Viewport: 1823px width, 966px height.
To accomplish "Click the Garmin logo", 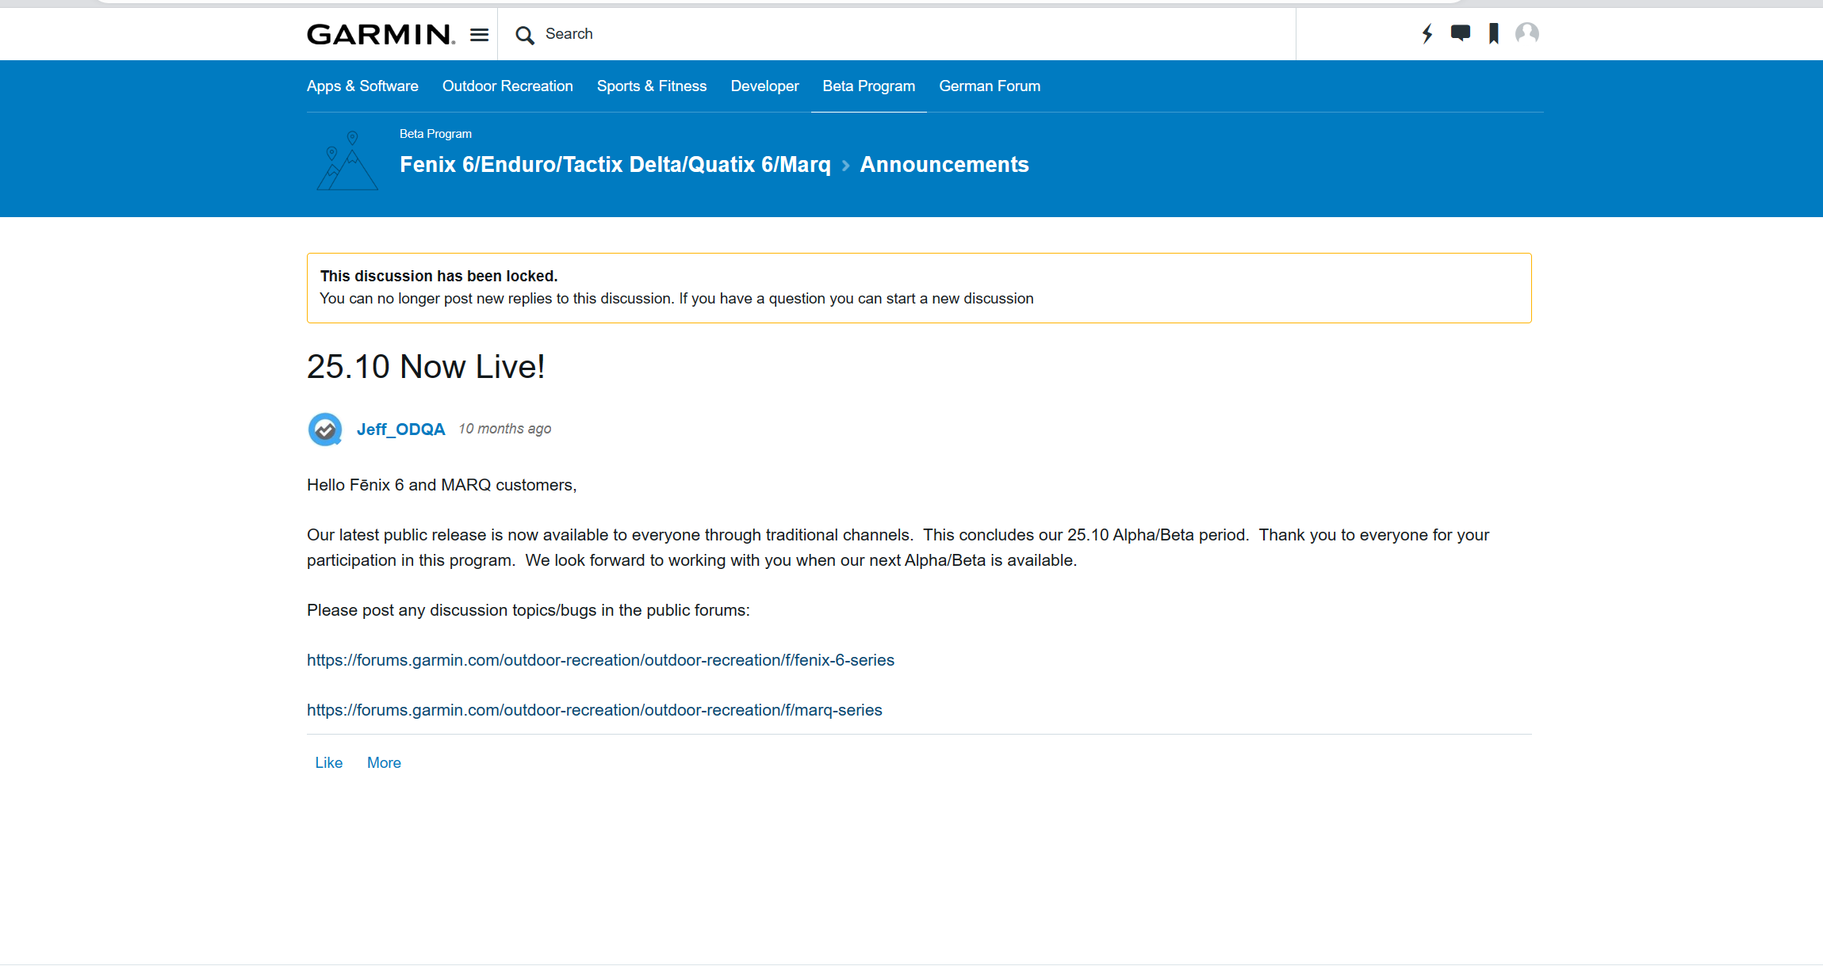I will pyautogui.click(x=381, y=34).
